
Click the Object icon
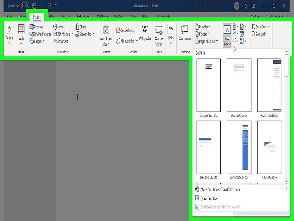241,41
